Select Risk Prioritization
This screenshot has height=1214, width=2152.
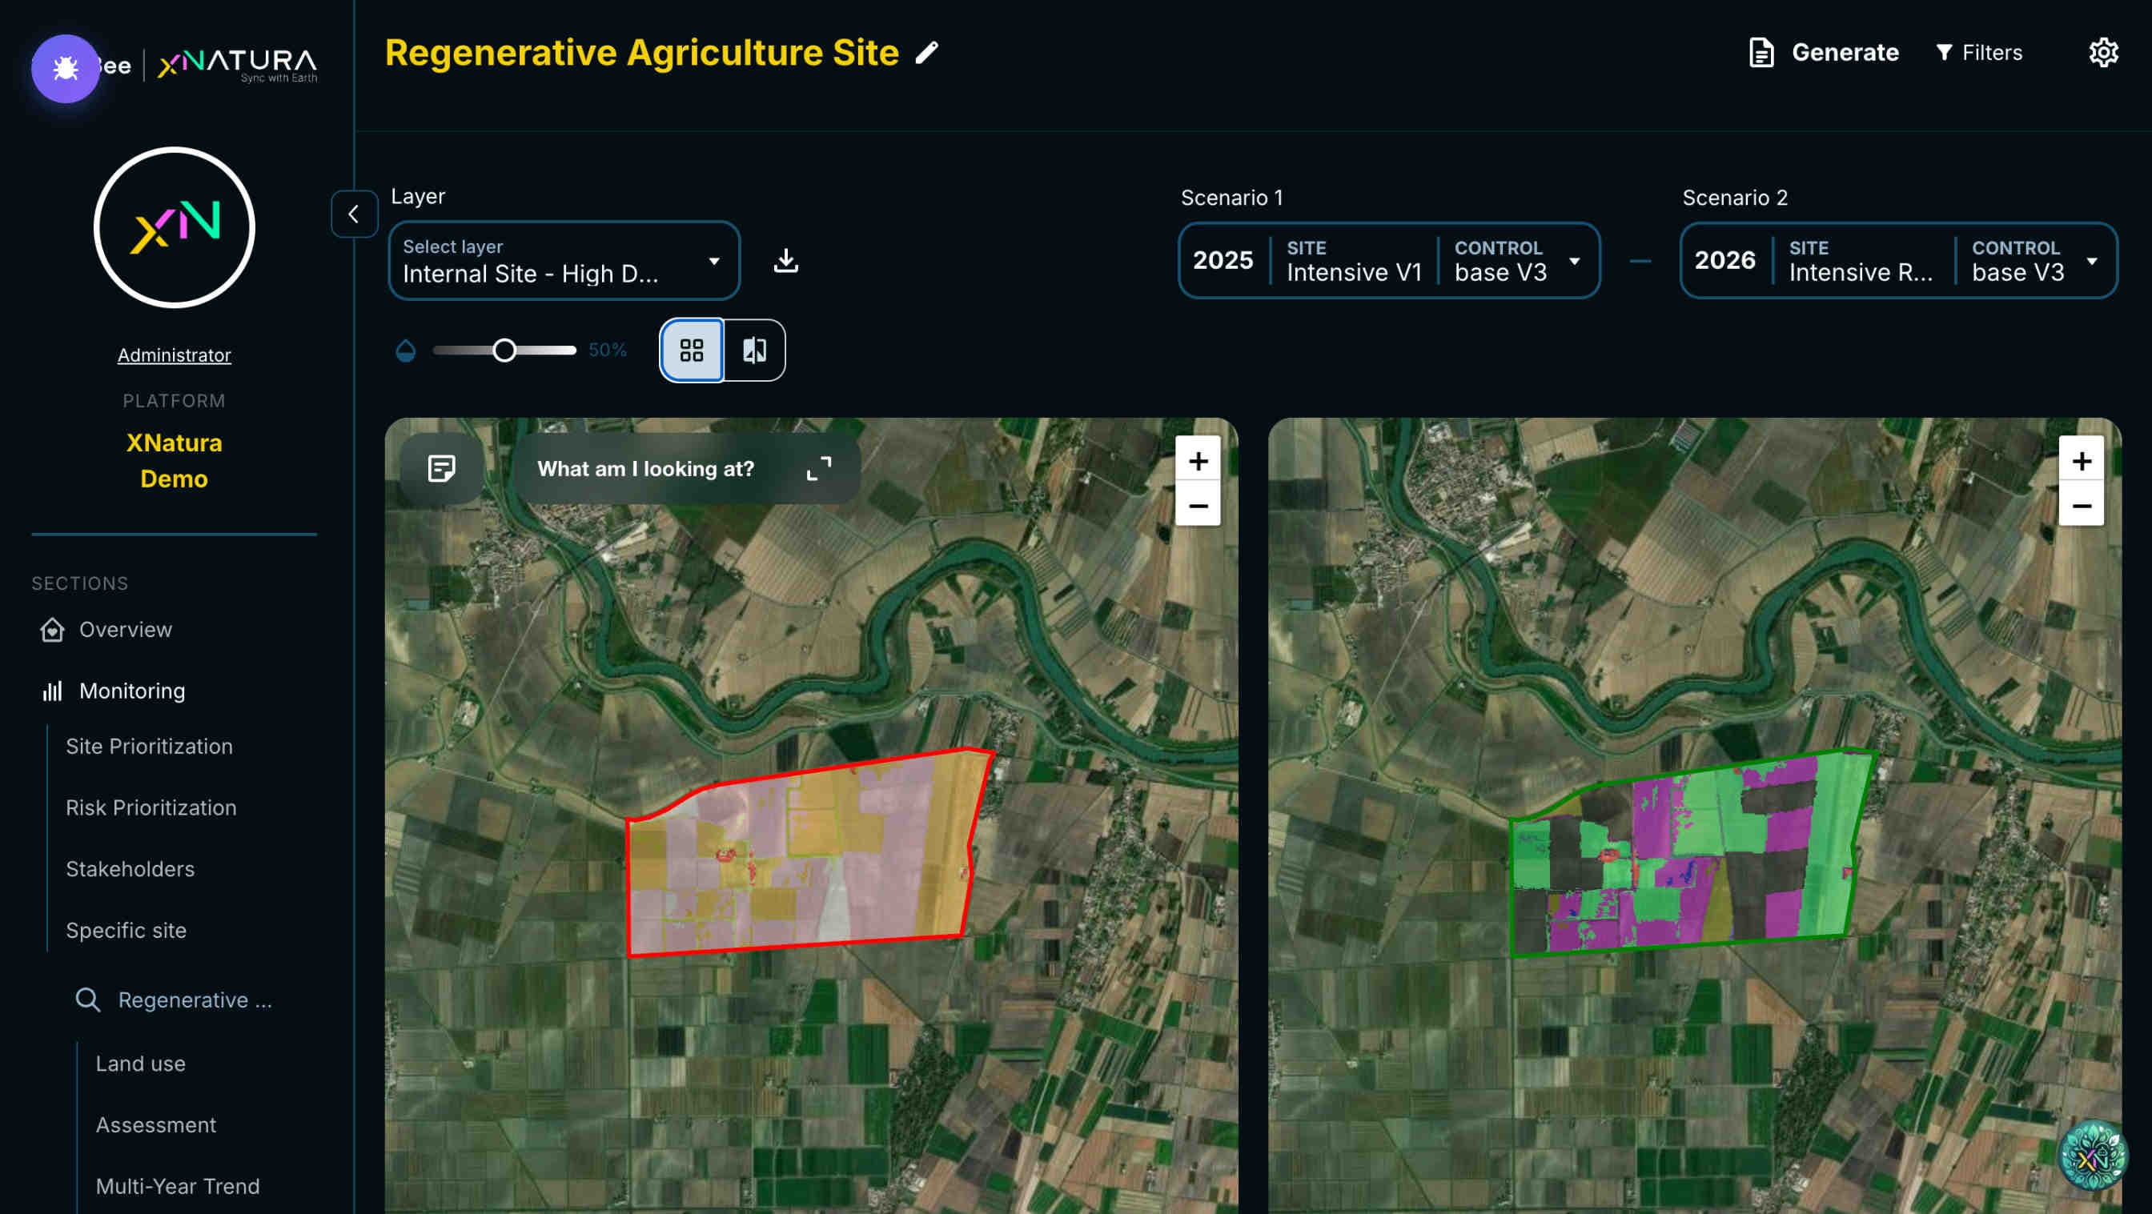click(x=151, y=807)
